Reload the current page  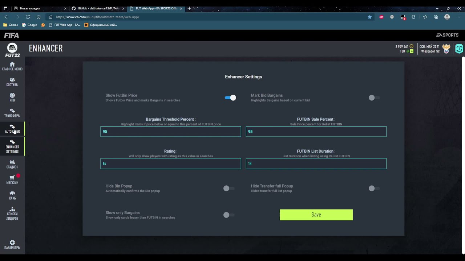click(x=28, y=17)
